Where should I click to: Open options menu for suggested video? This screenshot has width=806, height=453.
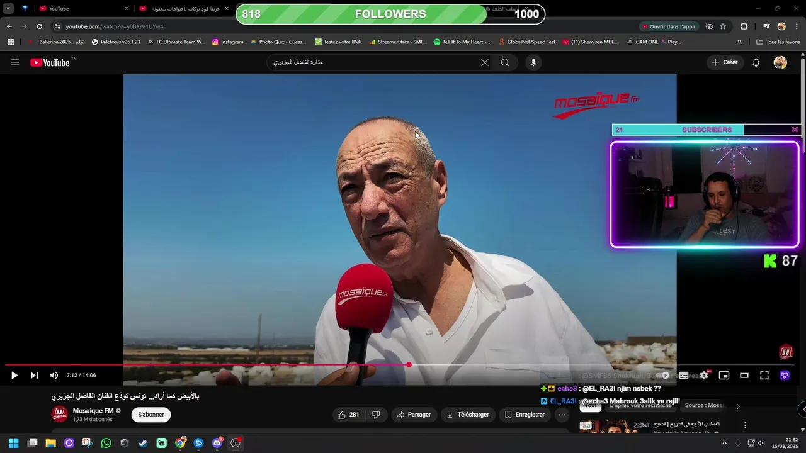745,425
